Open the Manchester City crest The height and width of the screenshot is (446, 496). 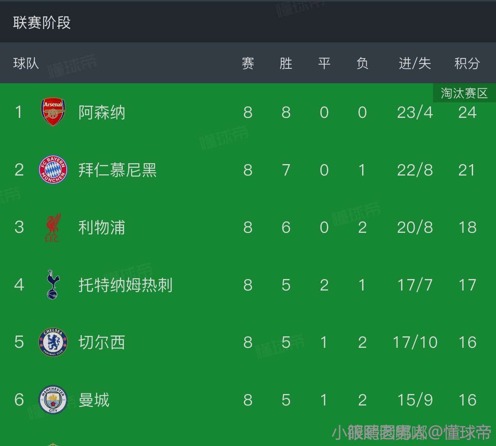(53, 400)
